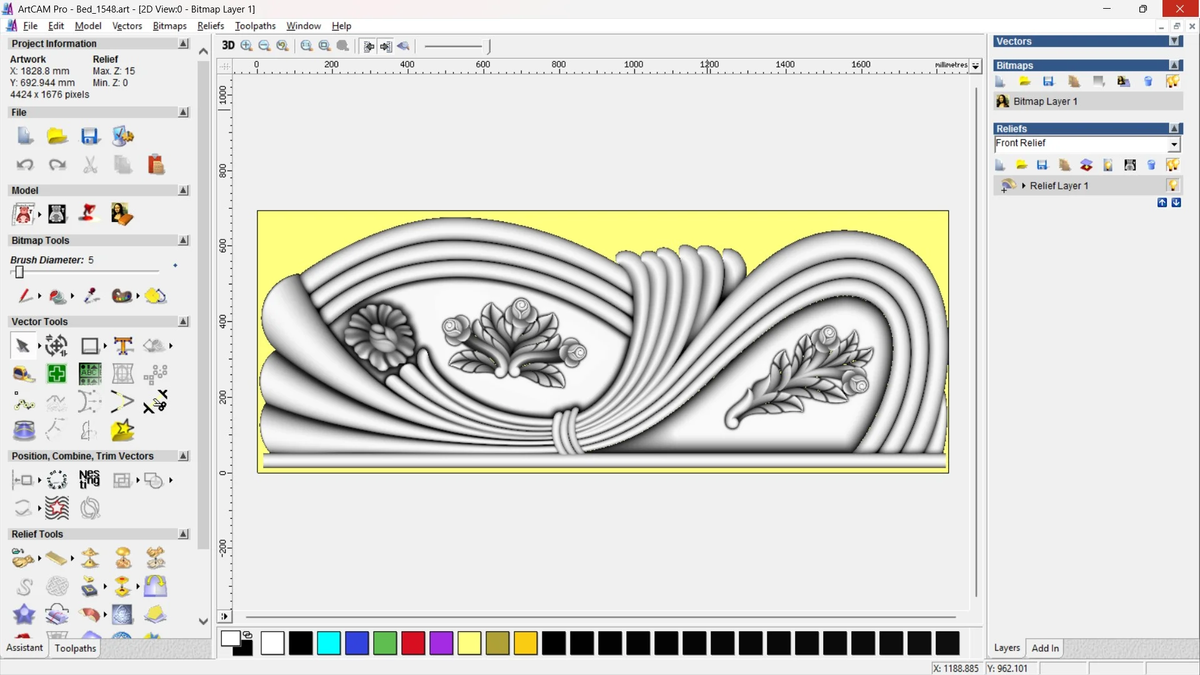Open the Toolpaths menu

[x=255, y=26]
